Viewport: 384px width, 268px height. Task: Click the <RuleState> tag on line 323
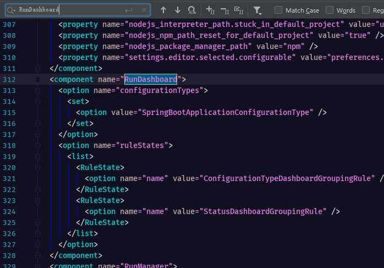100,200
